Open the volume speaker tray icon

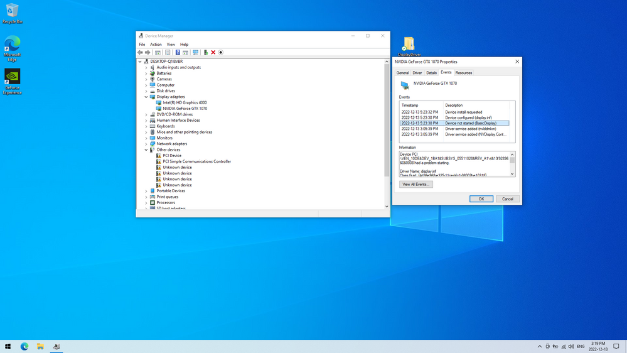[571, 347]
